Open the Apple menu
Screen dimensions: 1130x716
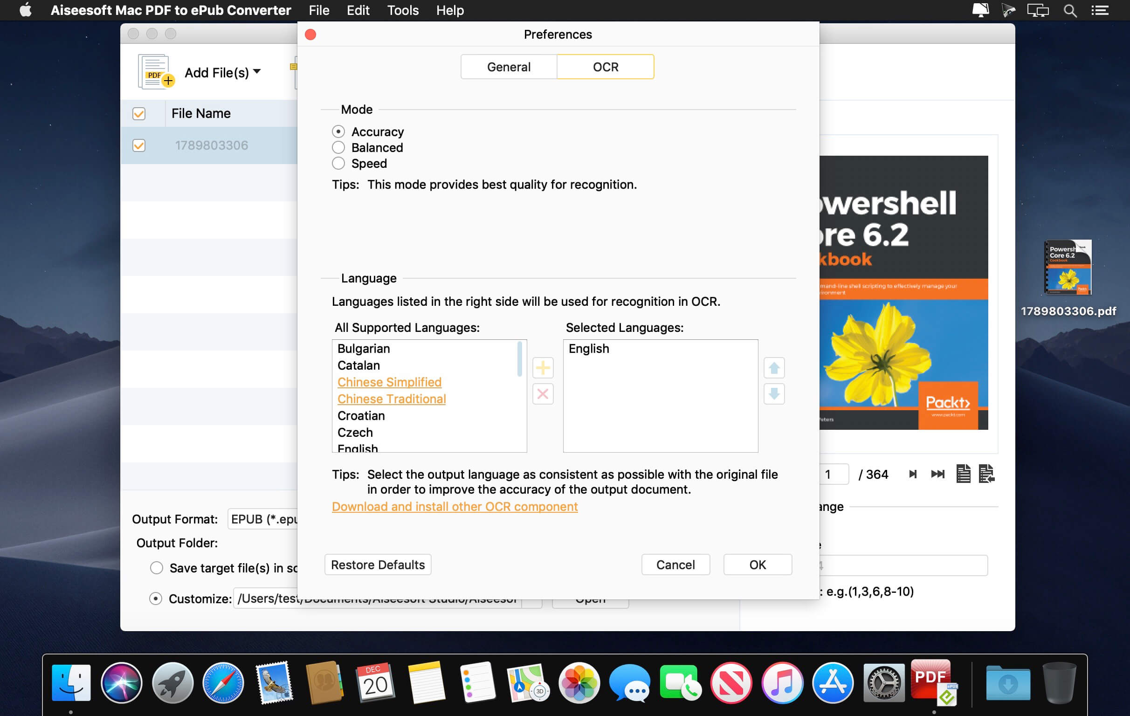(x=25, y=10)
